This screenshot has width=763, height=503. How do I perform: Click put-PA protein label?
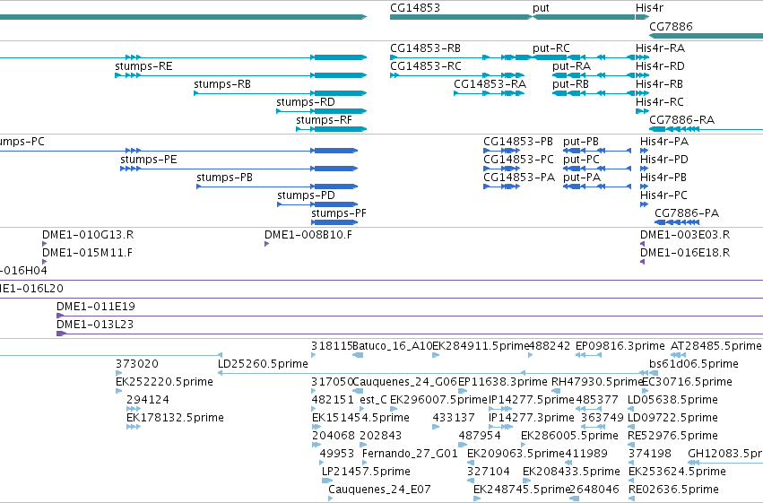coord(582,178)
